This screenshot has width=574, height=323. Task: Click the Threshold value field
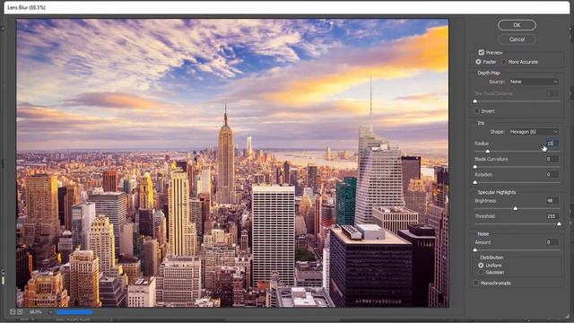(x=552, y=216)
